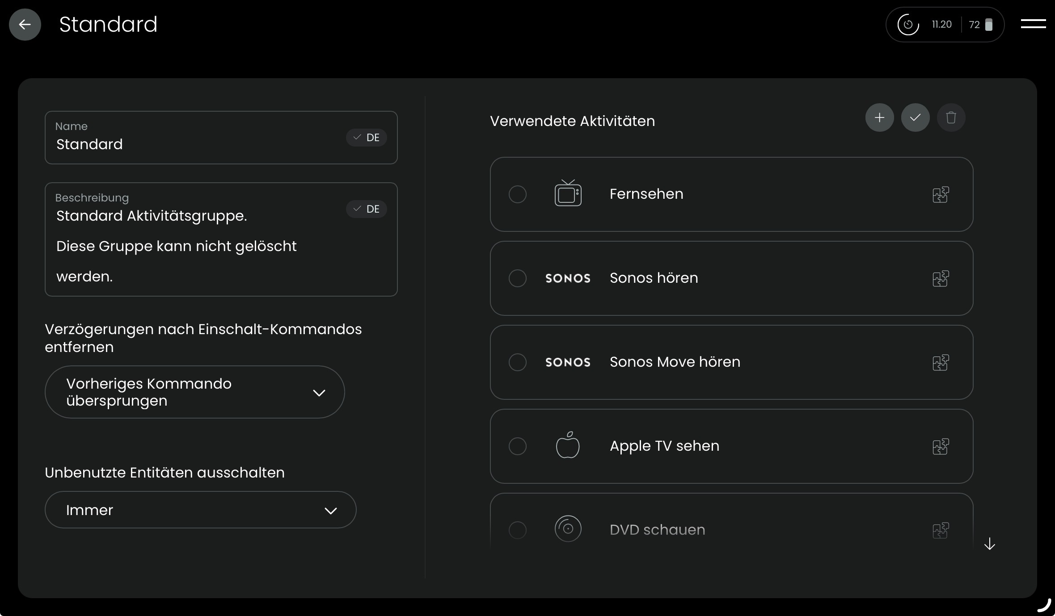The width and height of the screenshot is (1055, 616).
Task: Open the Vorheriges Kommando überspringen dropdown
Action: tap(194, 392)
